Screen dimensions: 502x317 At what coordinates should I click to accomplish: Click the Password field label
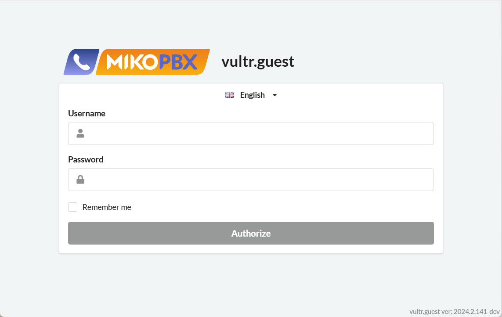point(86,159)
